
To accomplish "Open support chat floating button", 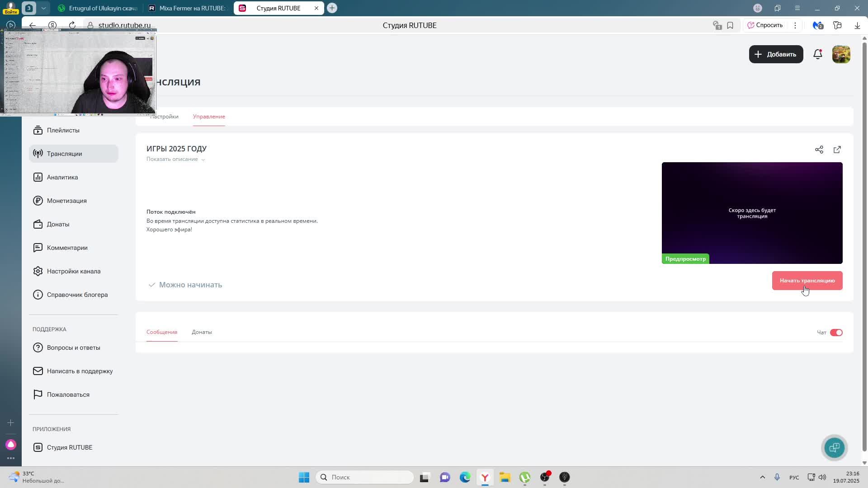I will 834,447.
